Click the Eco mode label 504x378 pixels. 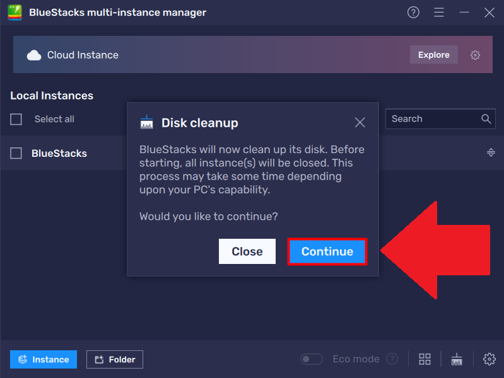click(x=356, y=358)
